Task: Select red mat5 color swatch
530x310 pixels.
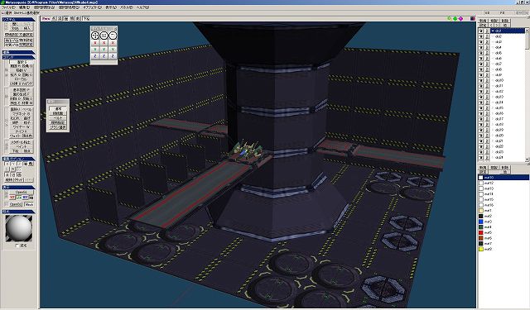Action: coord(481,232)
